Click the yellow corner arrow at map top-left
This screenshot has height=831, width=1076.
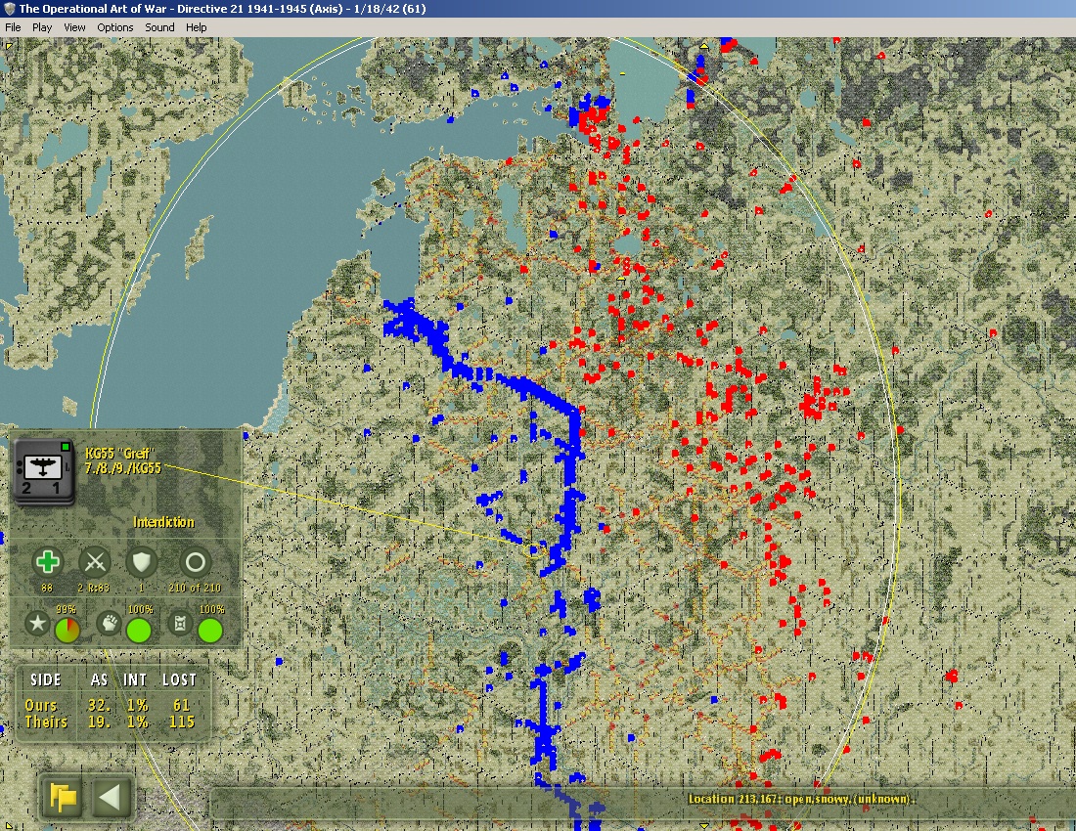click(8, 45)
